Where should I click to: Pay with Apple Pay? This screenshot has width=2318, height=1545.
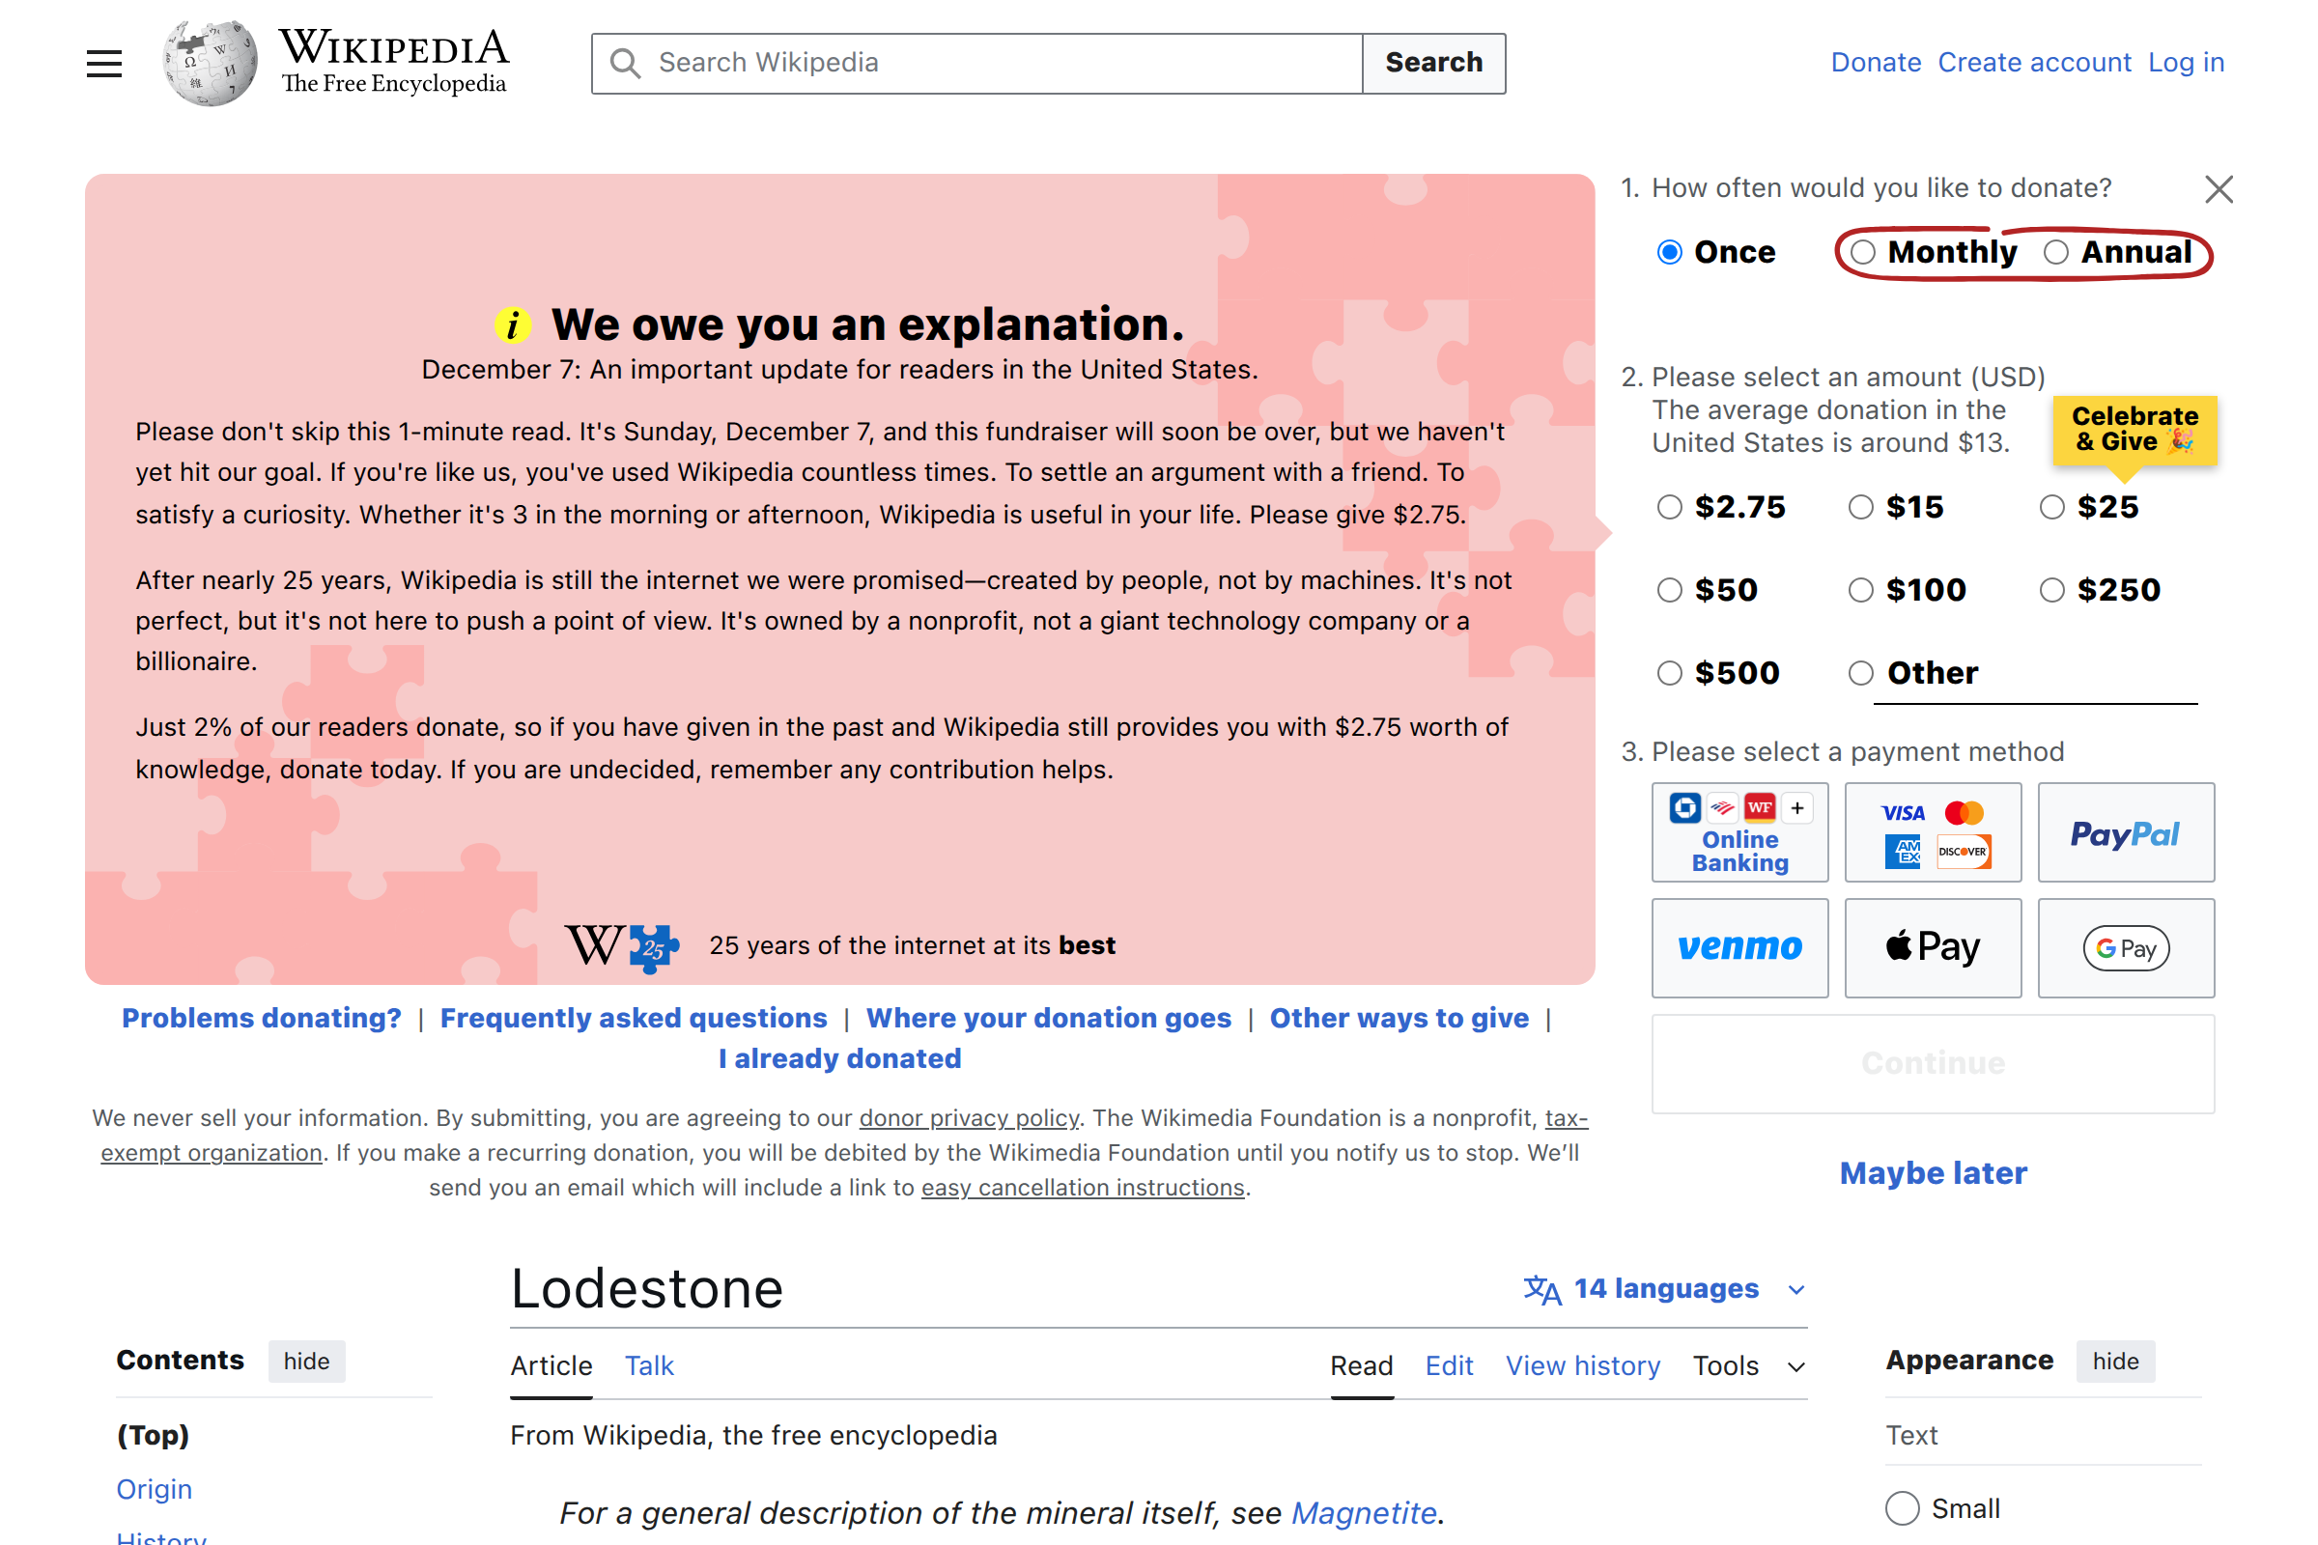(x=1933, y=948)
